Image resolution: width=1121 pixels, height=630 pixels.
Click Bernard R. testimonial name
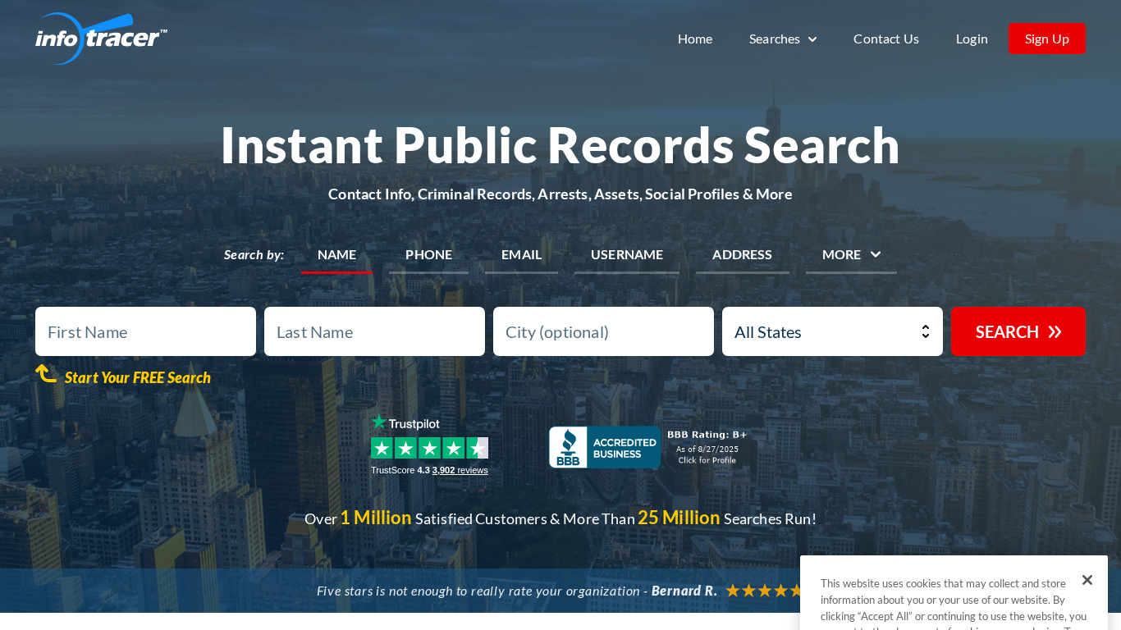pos(684,591)
